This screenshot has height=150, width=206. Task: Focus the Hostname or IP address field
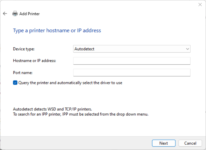click(x=132, y=61)
